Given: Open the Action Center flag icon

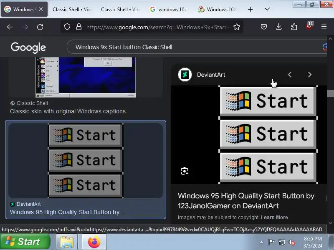Looking at the screenshot, I should click(271, 242).
